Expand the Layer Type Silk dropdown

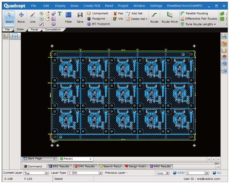(101, 173)
